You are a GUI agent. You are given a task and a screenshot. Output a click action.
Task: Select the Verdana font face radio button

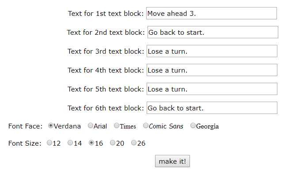[51, 126]
